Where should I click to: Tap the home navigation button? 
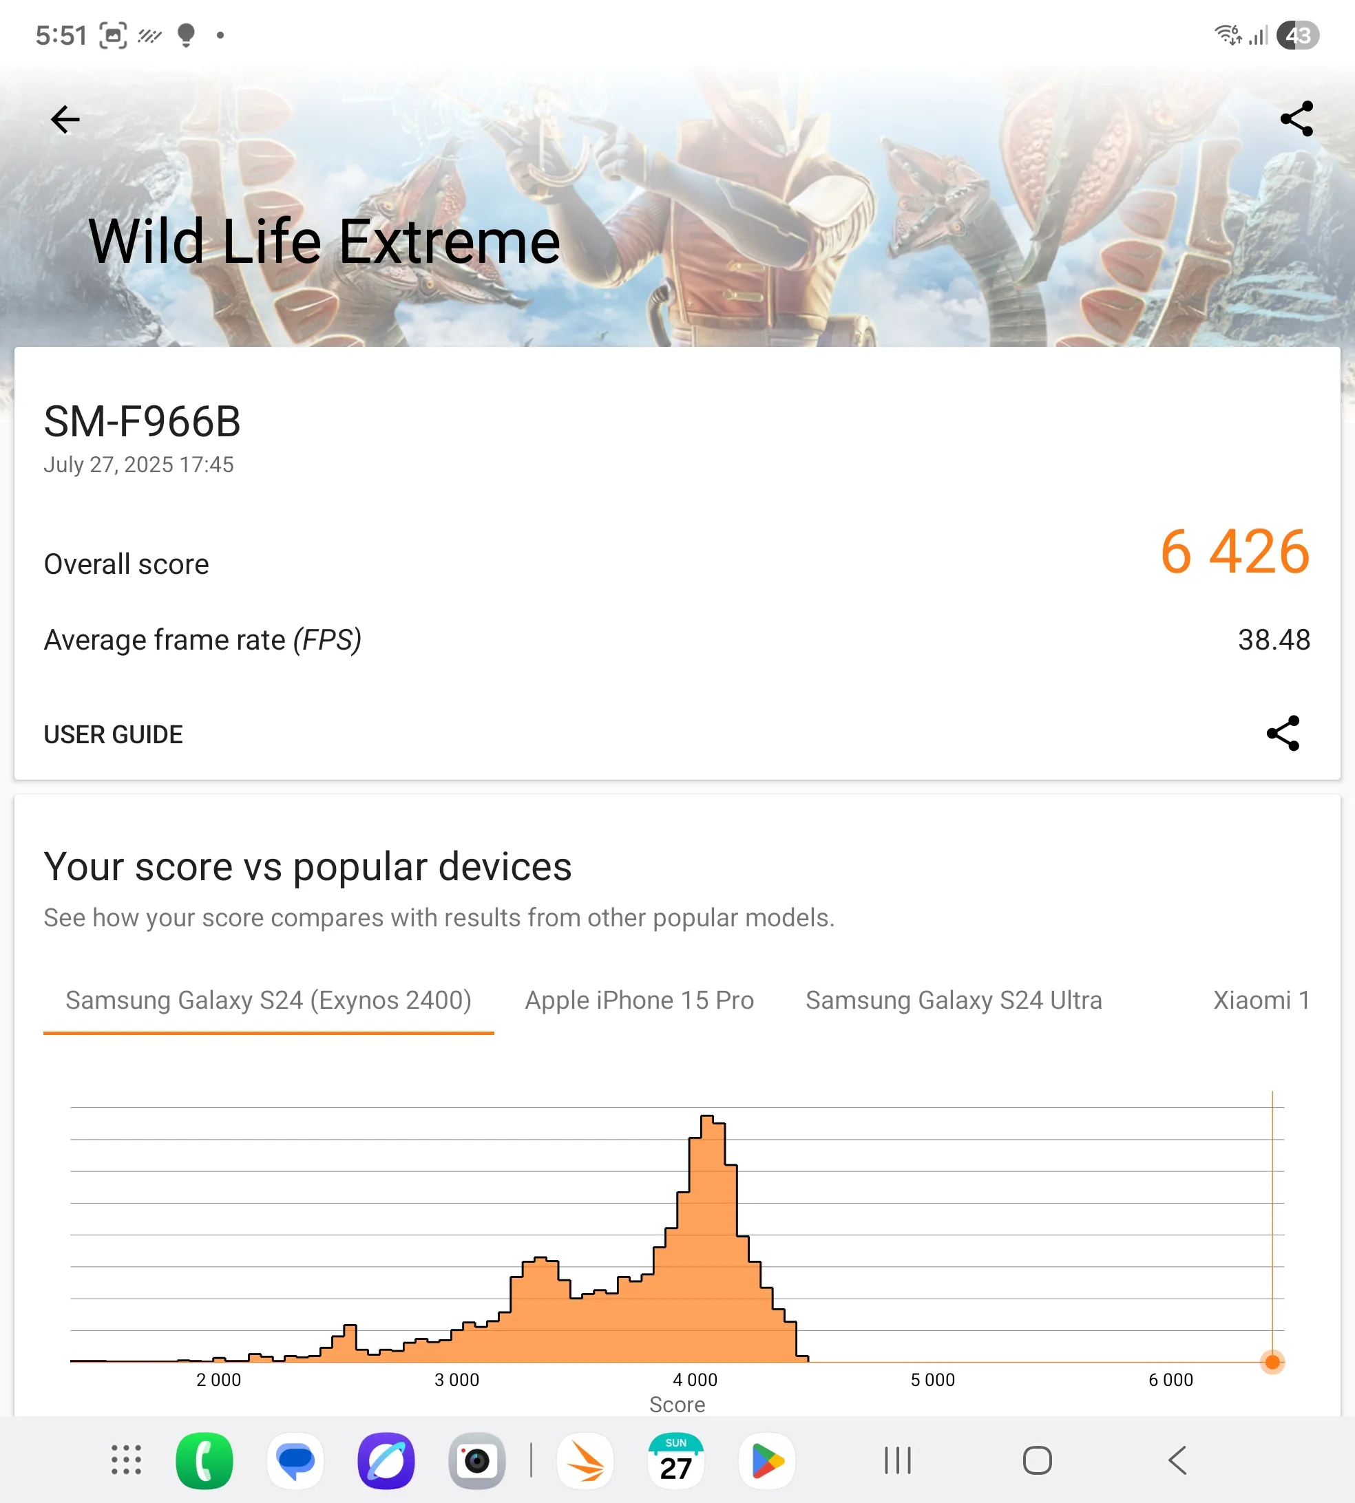coord(1037,1460)
